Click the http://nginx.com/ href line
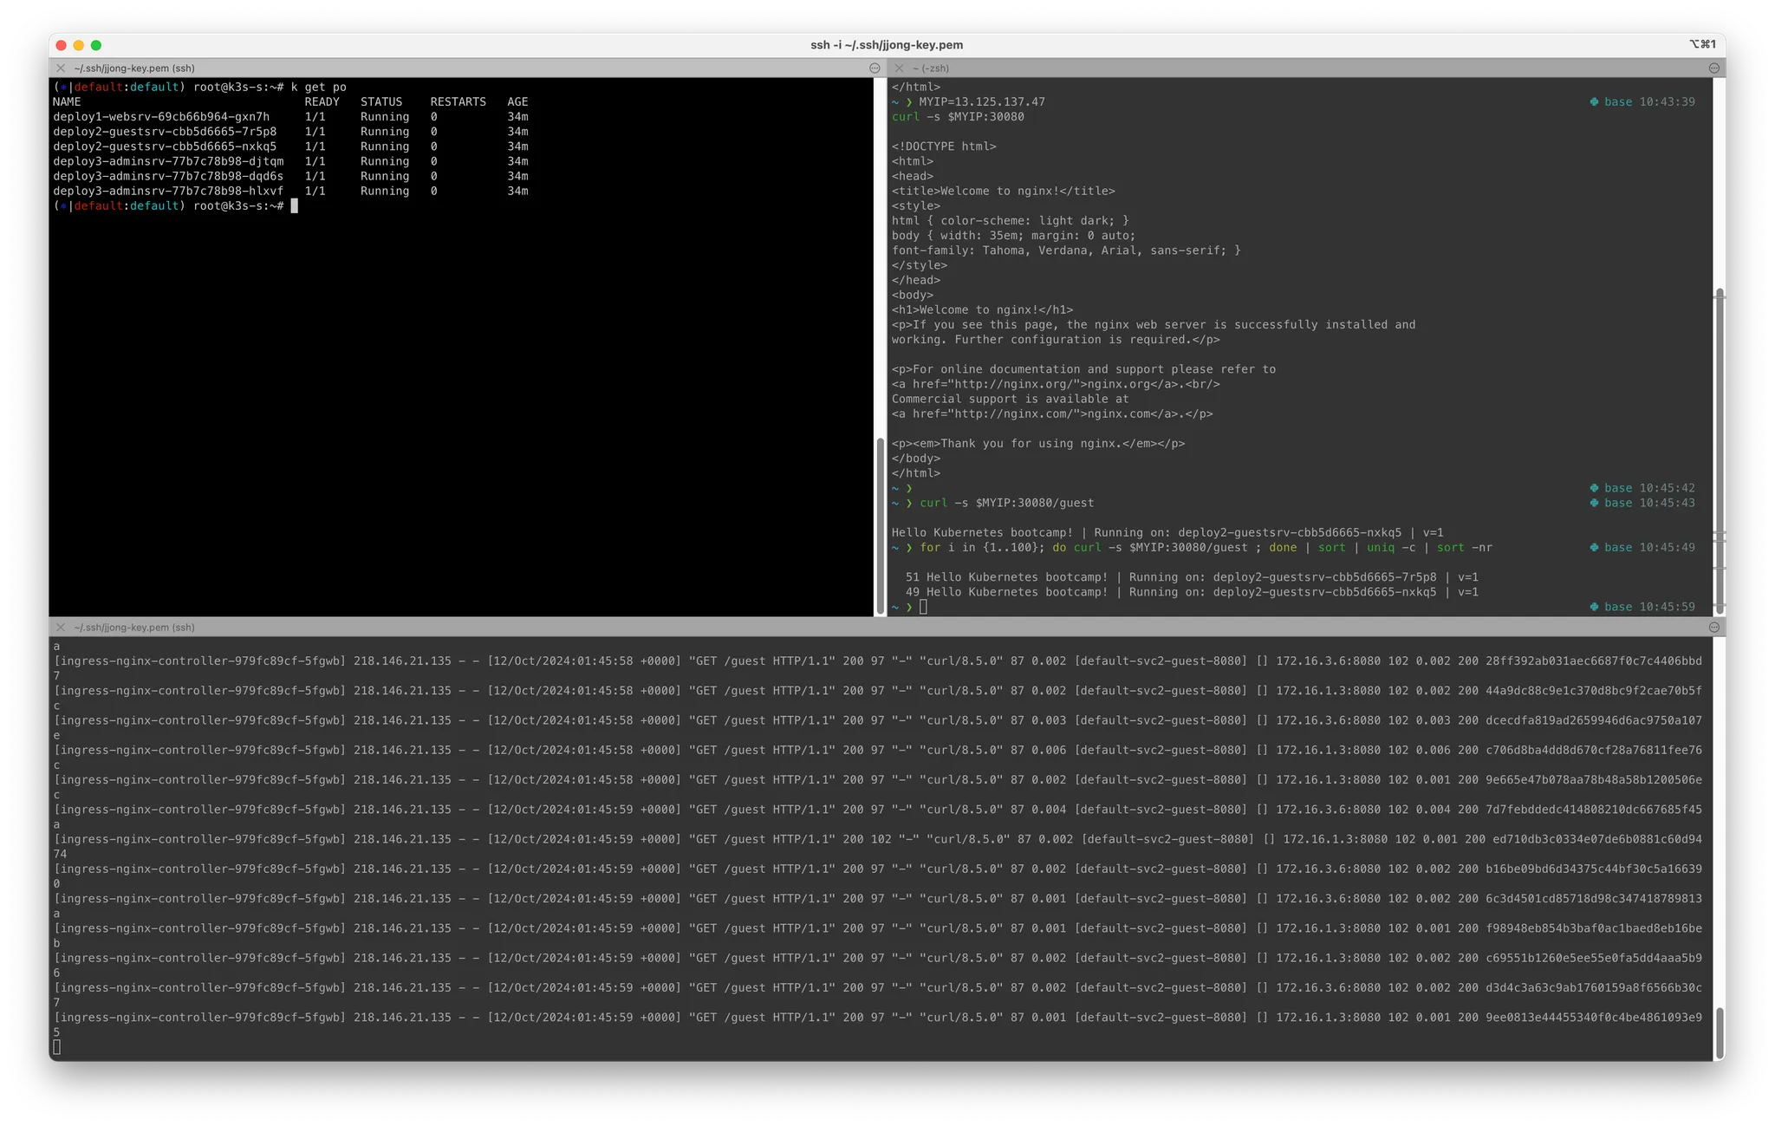Viewport: 1775px width, 1126px height. coord(1052,413)
